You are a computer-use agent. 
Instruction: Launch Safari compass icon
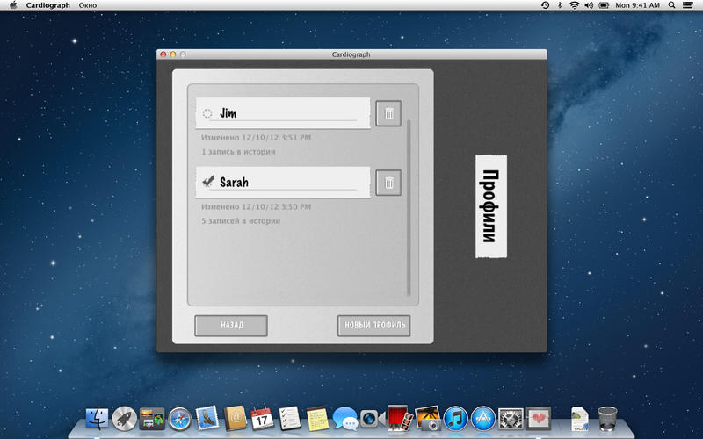coord(180,419)
